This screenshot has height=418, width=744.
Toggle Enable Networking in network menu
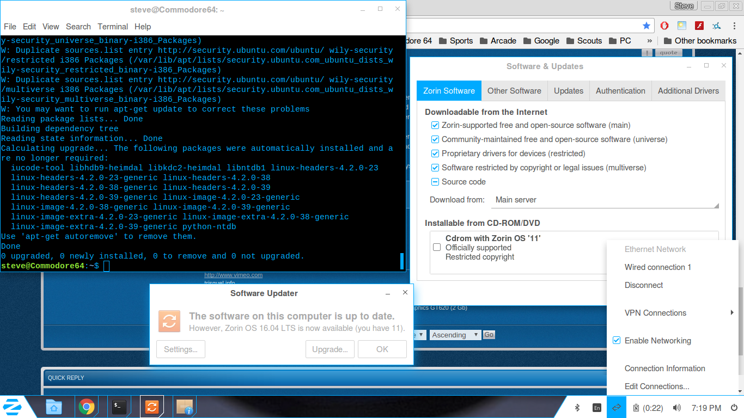click(x=617, y=341)
